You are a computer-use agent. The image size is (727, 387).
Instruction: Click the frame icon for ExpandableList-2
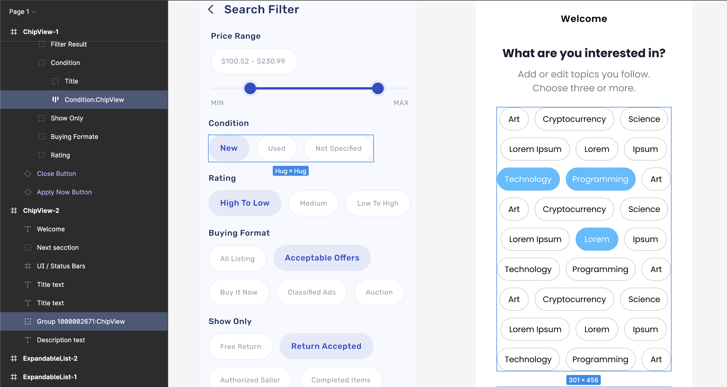click(14, 358)
